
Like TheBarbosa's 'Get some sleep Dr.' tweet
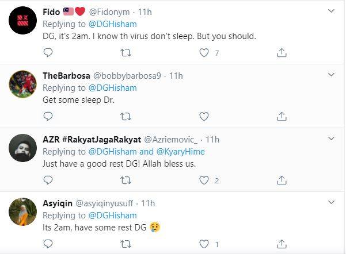pos(203,117)
